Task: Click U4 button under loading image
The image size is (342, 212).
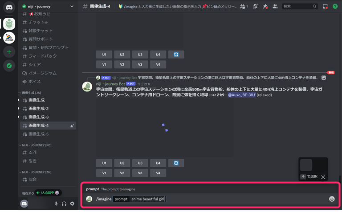Action: pyautogui.click(x=158, y=163)
